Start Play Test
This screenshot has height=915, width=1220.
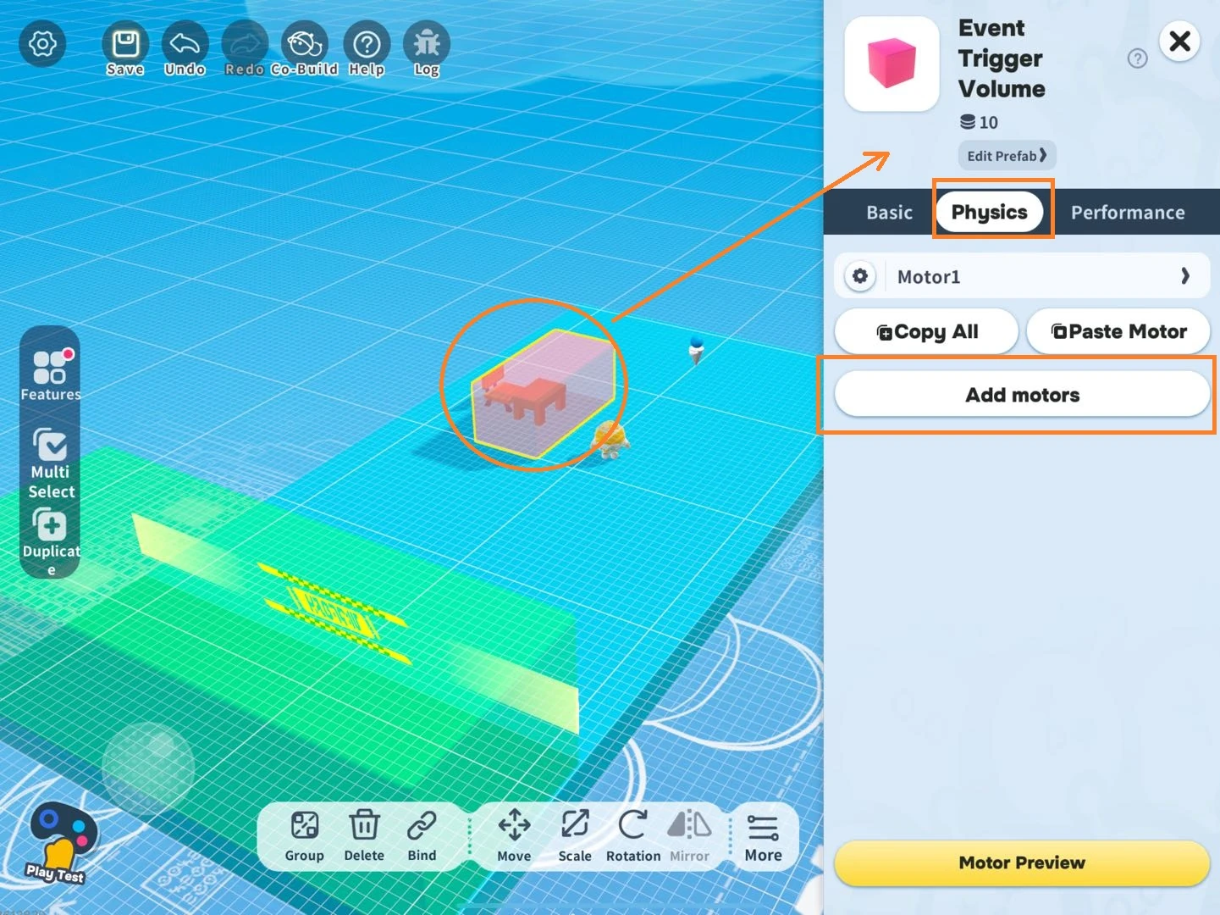(x=59, y=843)
